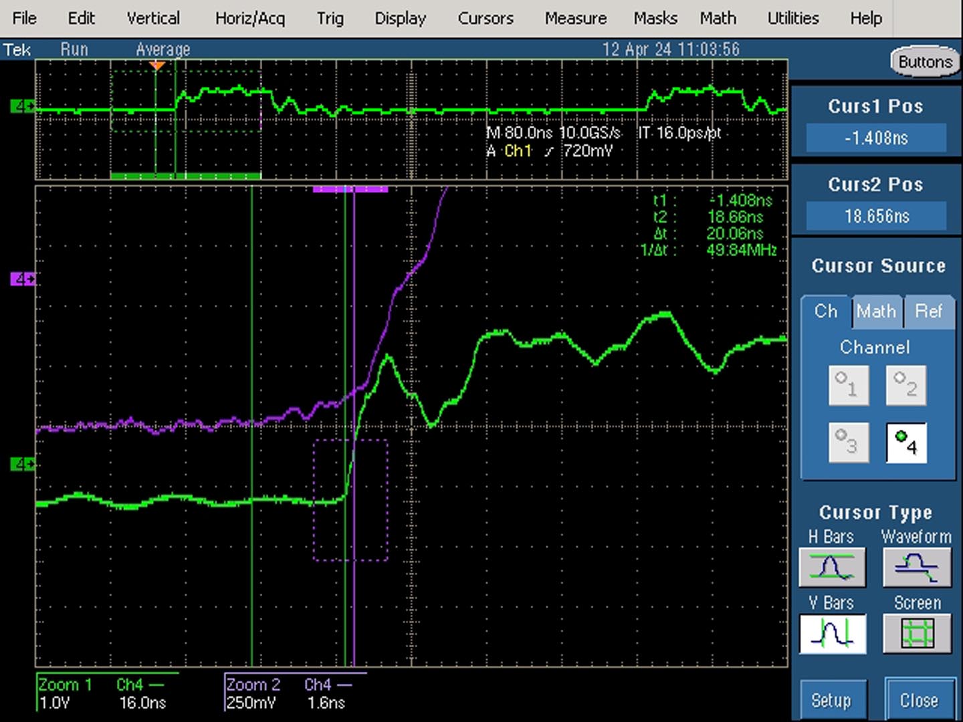Click the green Ch4 marker in overview
963x722 pixels.
click(23, 106)
